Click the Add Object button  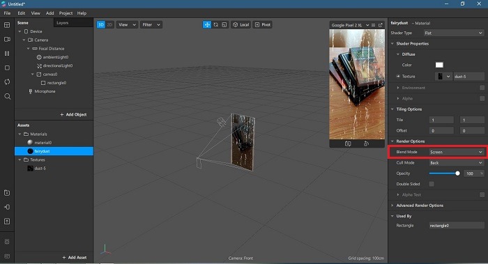[73, 114]
